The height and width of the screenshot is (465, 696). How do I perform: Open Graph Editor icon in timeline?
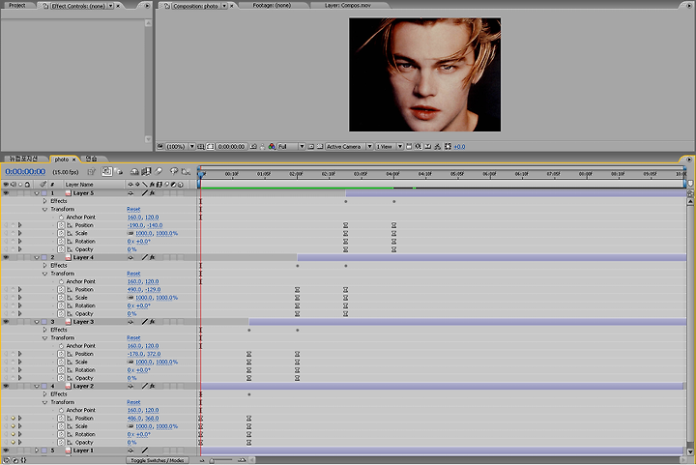point(186,172)
